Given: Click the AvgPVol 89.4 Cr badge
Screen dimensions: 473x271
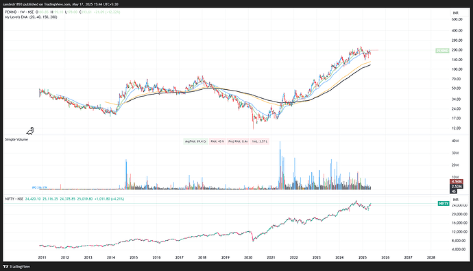Looking at the screenshot, I should 195,141.
